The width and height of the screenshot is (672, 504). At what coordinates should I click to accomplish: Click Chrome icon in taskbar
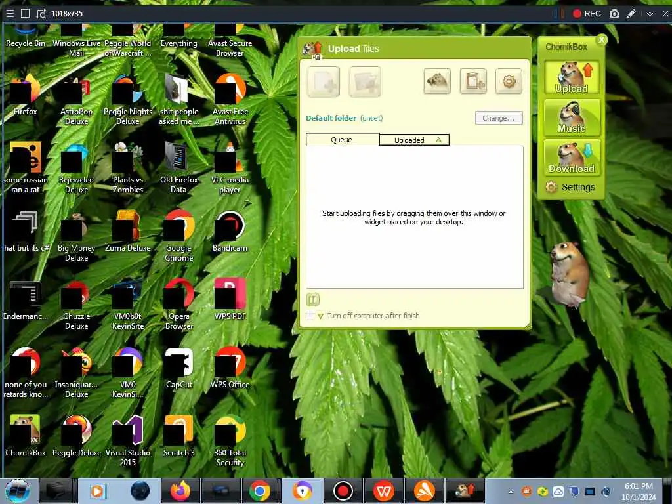(x=260, y=491)
